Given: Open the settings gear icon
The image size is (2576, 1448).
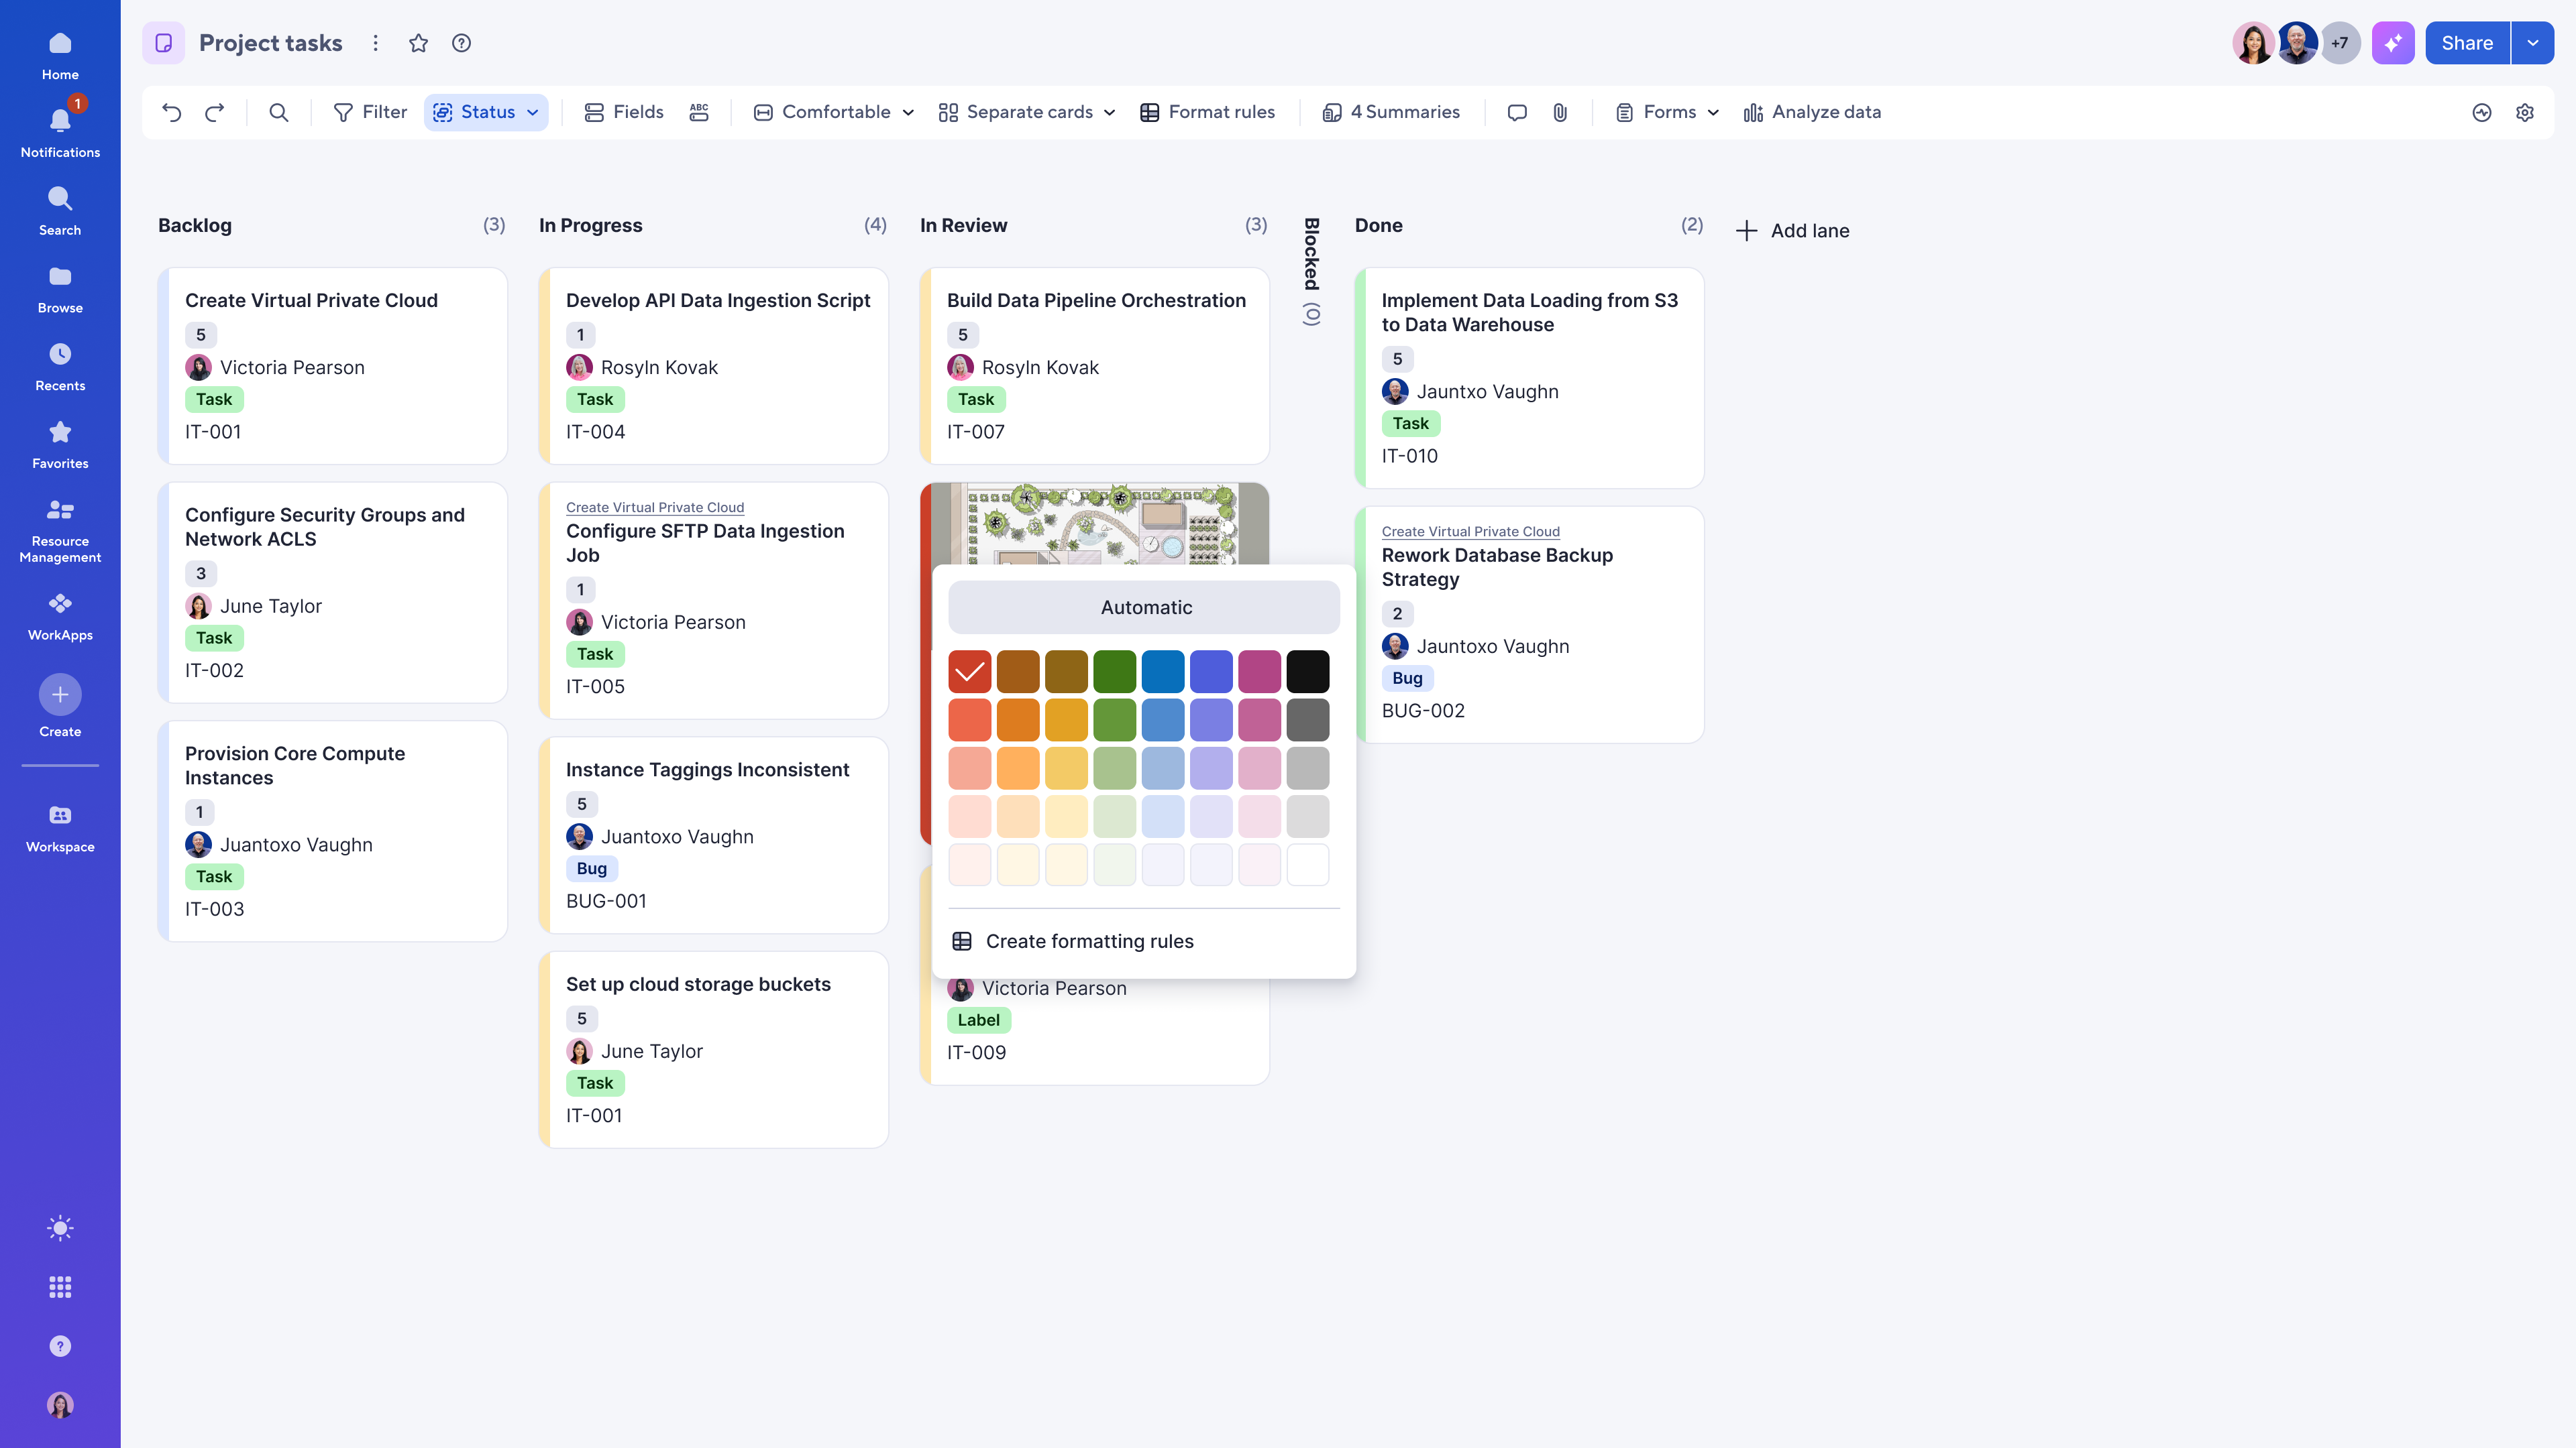Looking at the screenshot, I should 2525,112.
